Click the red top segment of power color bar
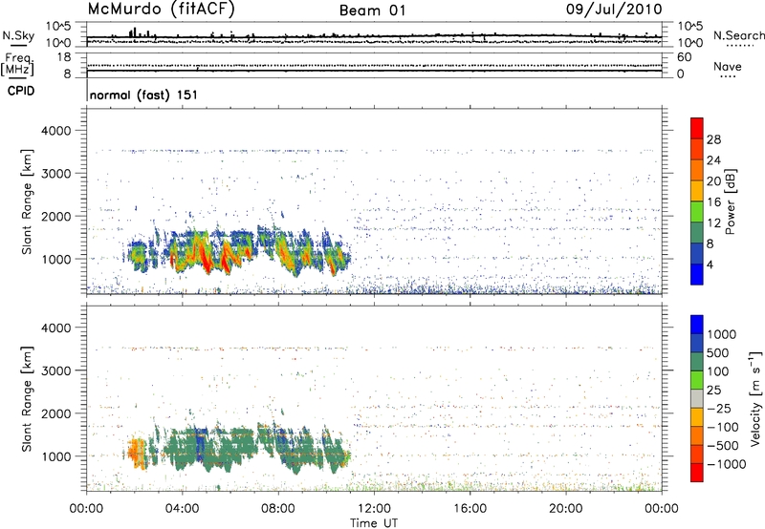The image size is (765, 529). [x=697, y=129]
